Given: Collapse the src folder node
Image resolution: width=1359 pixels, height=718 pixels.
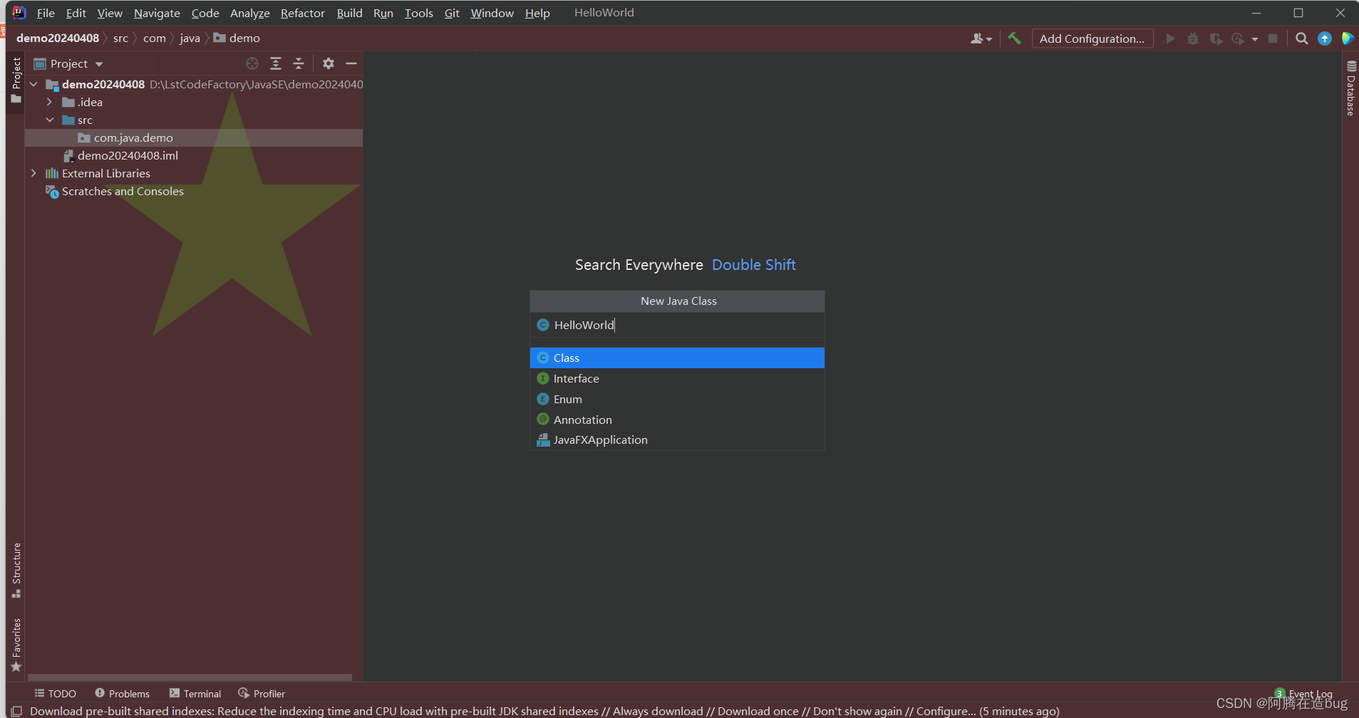Looking at the screenshot, I should tap(49, 120).
